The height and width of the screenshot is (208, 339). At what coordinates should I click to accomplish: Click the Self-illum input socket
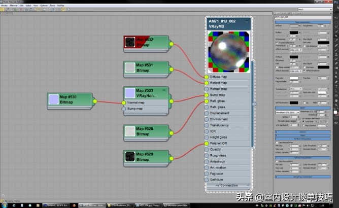tap(207, 180)
